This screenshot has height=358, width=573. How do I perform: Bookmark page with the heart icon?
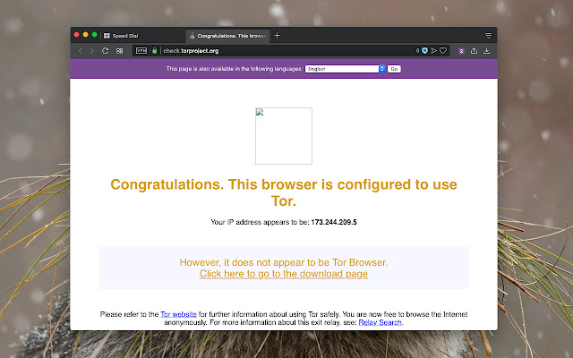coord(443,51)
